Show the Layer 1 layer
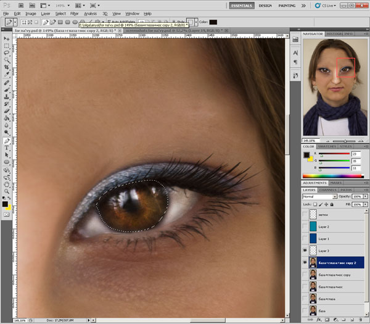The height and width of the screenshot is (324, 370). [306, 239]
